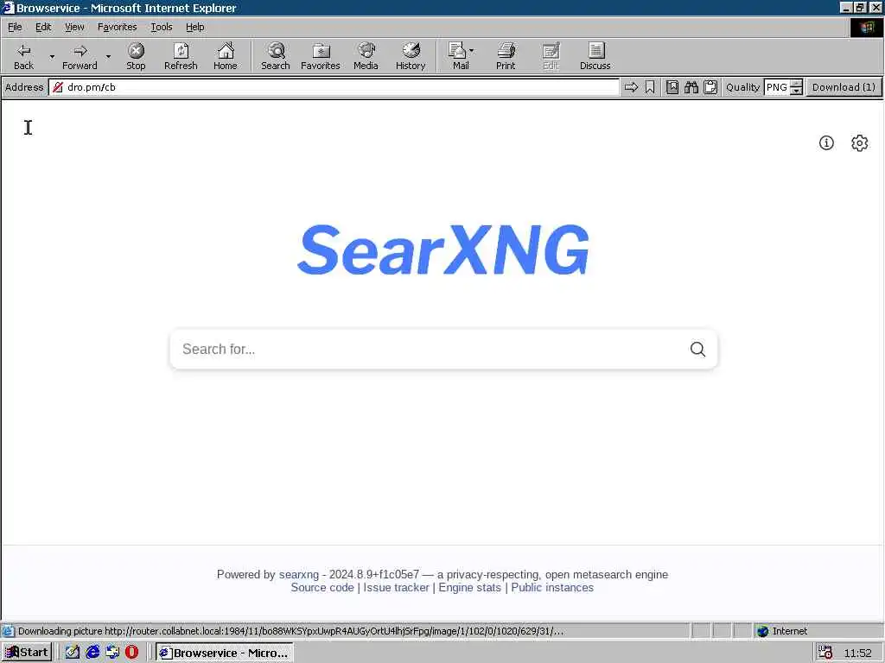Screen dimensions: 885x663
Task: Click the clipboard icon in Browservice bar
Action: click(710, 87)
